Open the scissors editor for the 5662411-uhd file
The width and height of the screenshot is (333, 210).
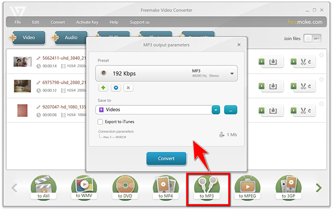click(303, 62)
